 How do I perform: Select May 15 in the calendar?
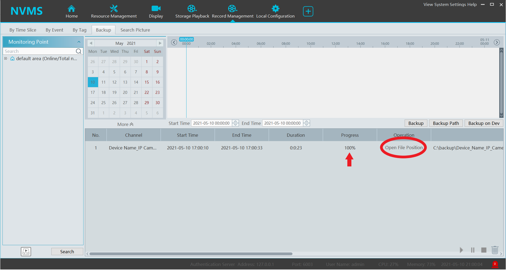click(x=147, y=82)
